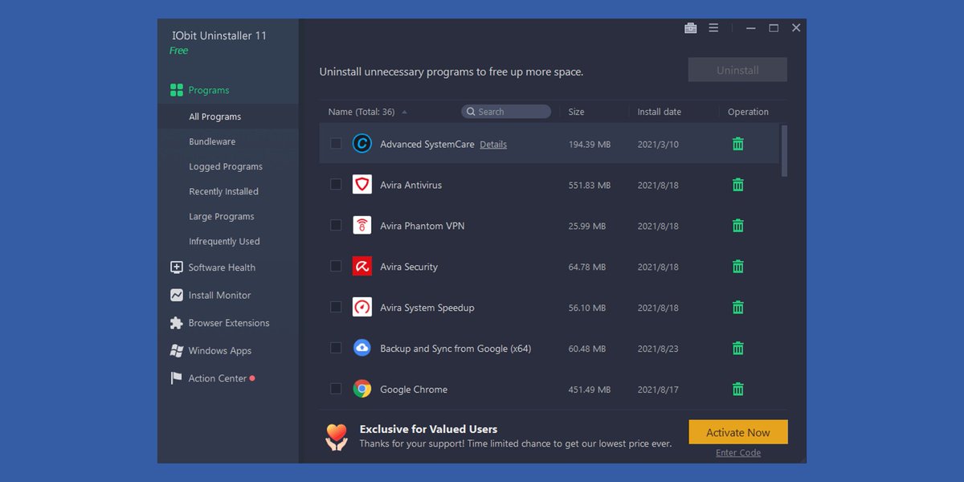Click the program list vertical scrollbar
964x482 pixels.
tap(784, 151)
